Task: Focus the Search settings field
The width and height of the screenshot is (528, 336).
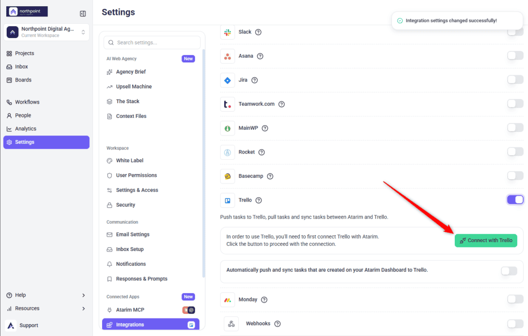Action: click(152, 42)
